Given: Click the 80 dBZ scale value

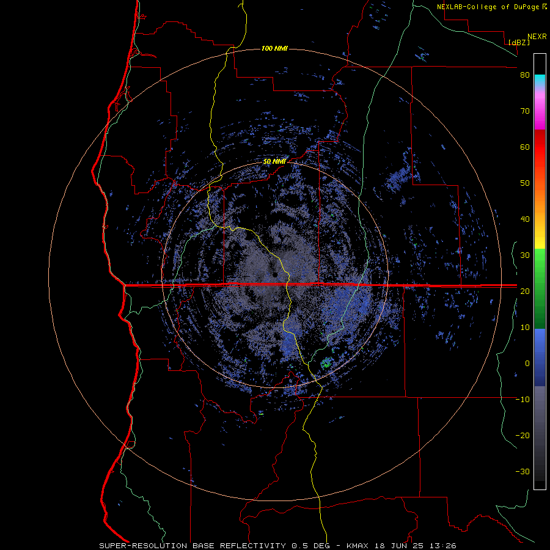Looking at the screenshot, I should (x=525, y=75).
